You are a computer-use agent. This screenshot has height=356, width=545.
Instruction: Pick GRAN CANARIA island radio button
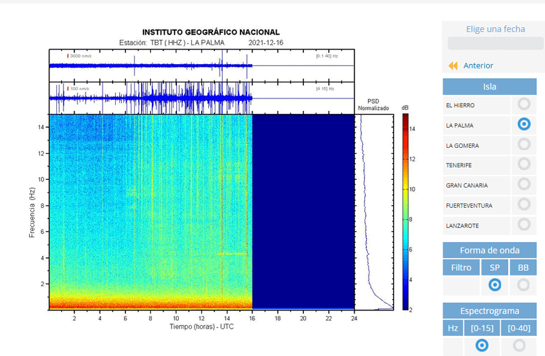pos(524,184)
